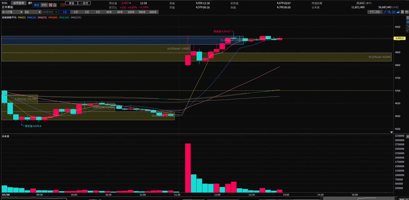Screen dimensions: 409x200
Task: Click the SMA(25) legend label
Action: tap(42, 17)
